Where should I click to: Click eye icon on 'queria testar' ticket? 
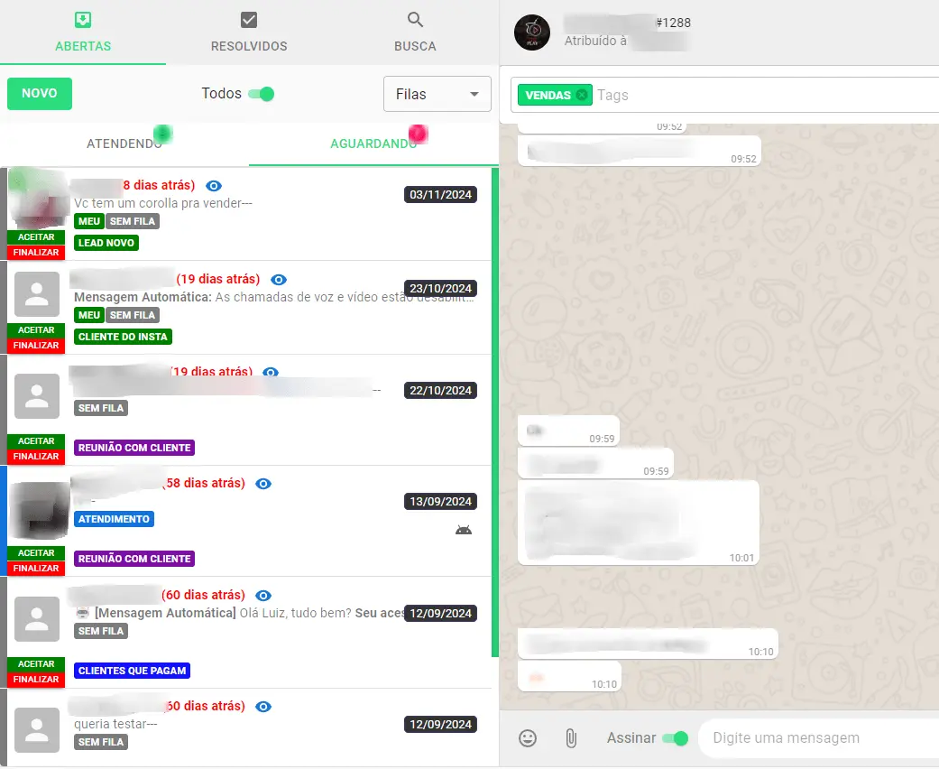pyautogui.click(x=263, y=707)
